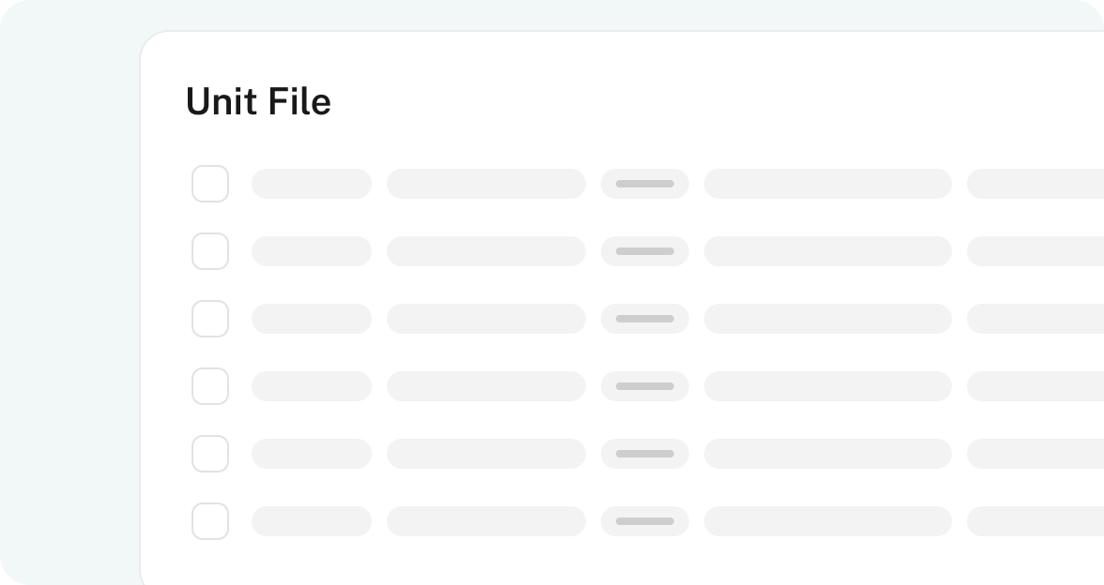Click last row's long placeholder after badge
Image resolution: width=1104 pixels, height=585 pixels.
828,521
